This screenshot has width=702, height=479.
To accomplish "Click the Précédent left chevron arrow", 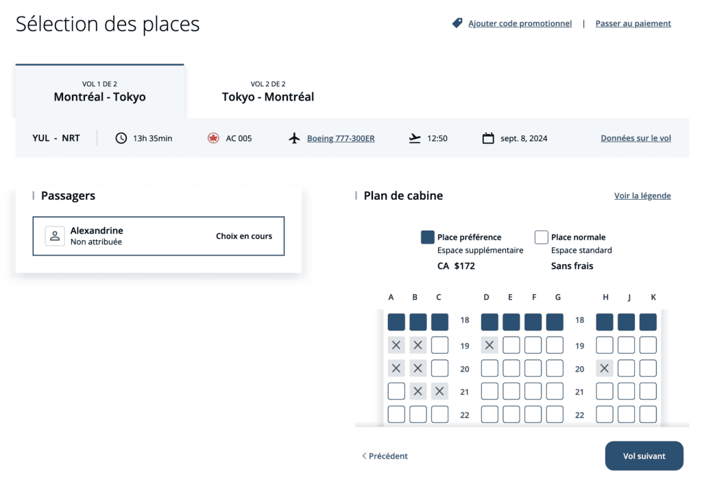I will (x=364, y=456).
